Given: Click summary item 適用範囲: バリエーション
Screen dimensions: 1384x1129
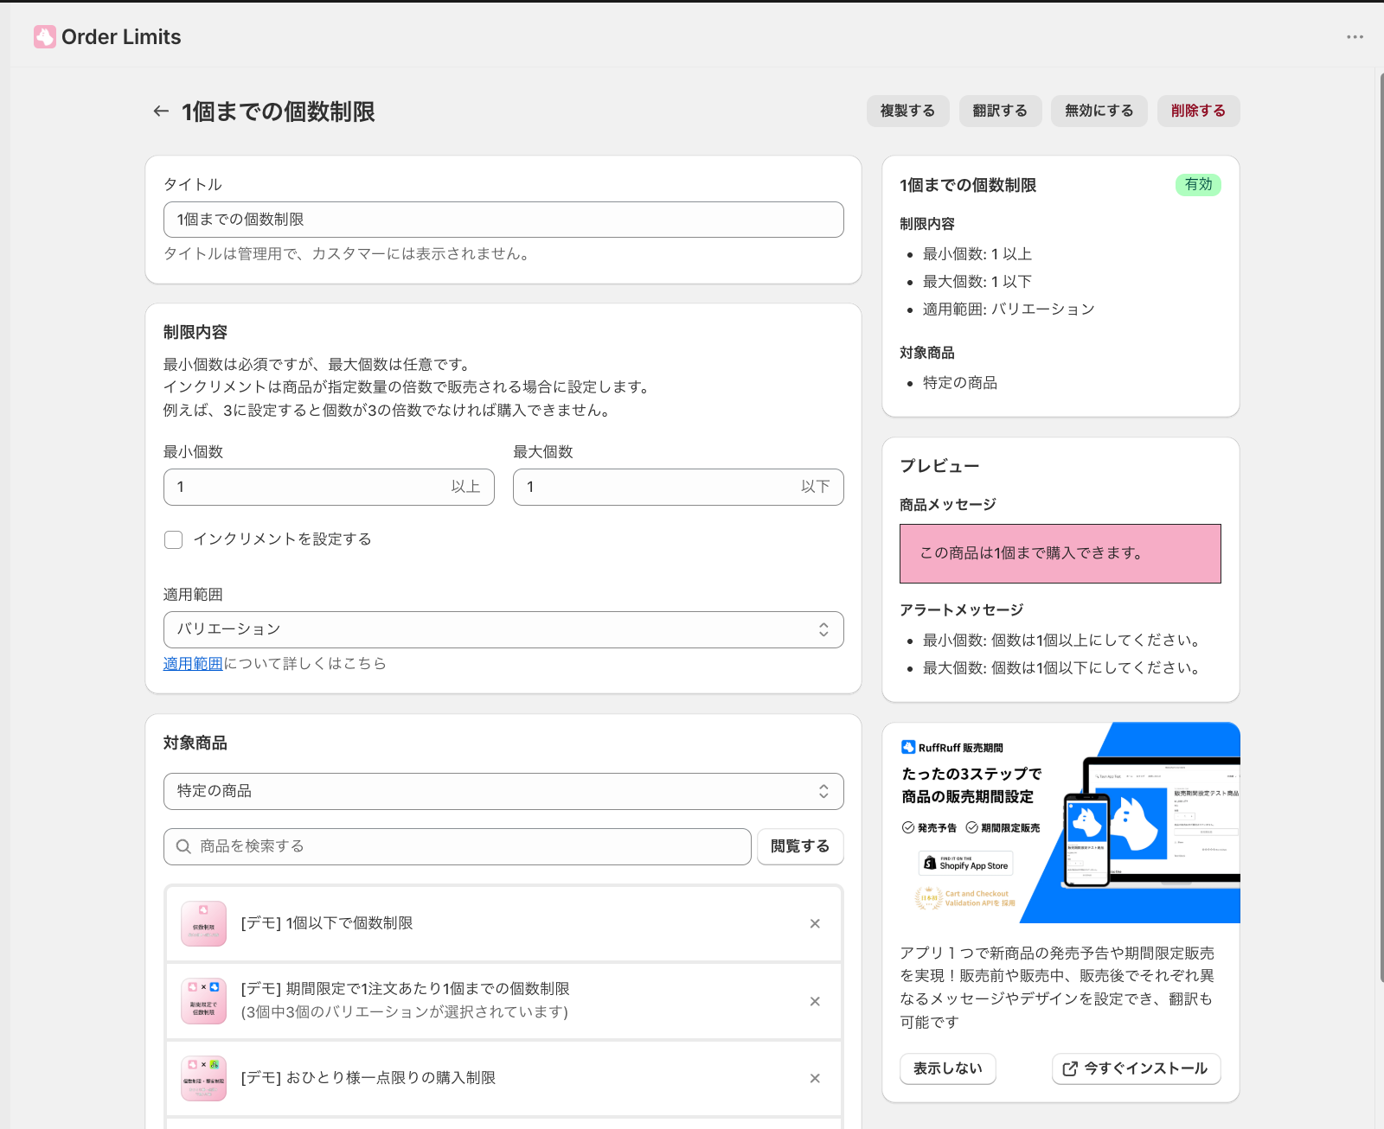Looking at the screenshot, I should coord(1009,309).
